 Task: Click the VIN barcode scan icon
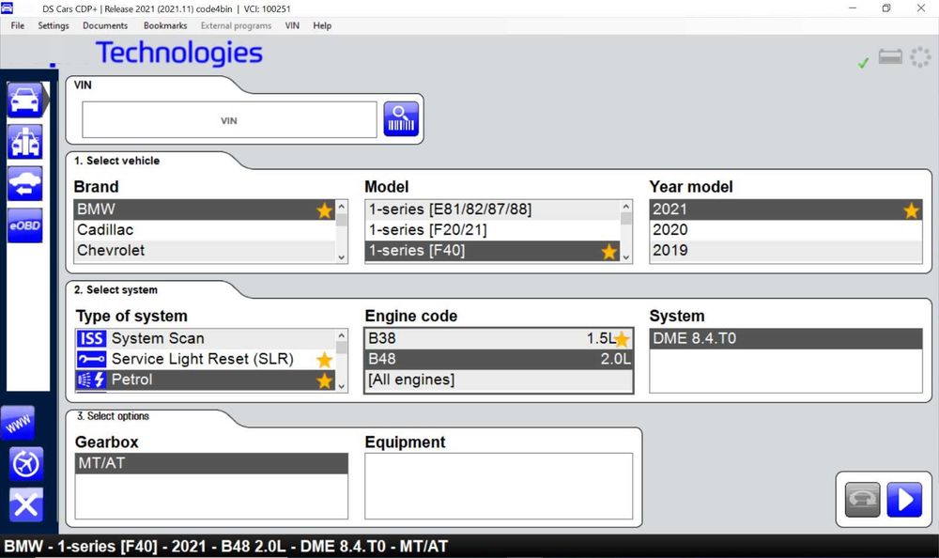401,118
